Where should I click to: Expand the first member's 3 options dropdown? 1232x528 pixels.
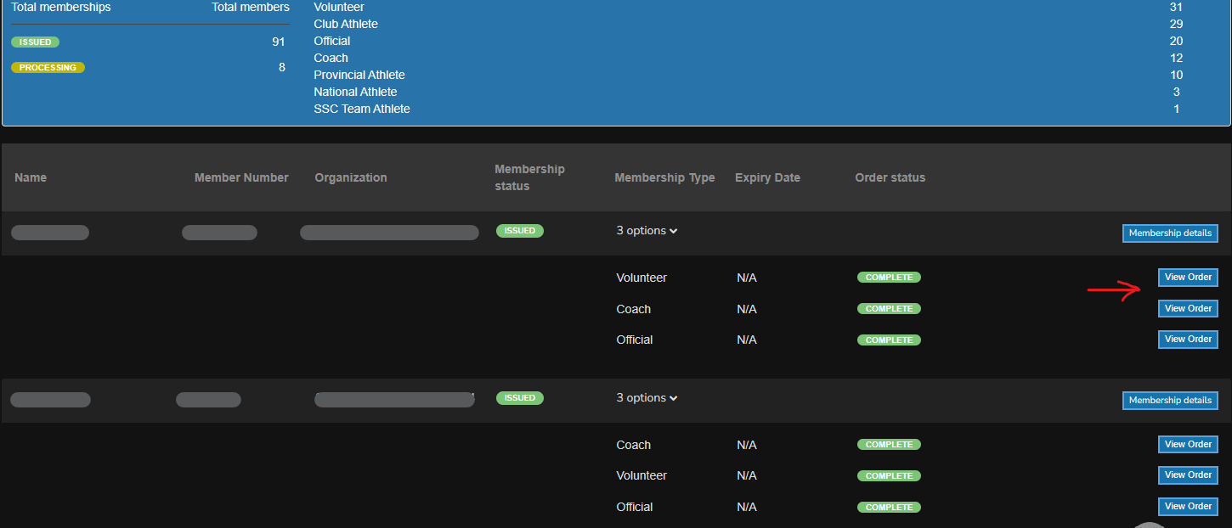coord(647,231)
